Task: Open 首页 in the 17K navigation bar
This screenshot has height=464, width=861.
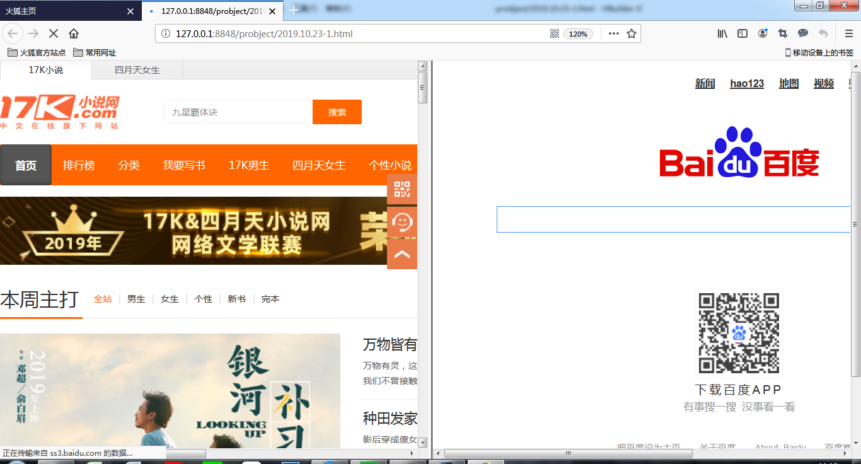Action: (x=26, y=165)
